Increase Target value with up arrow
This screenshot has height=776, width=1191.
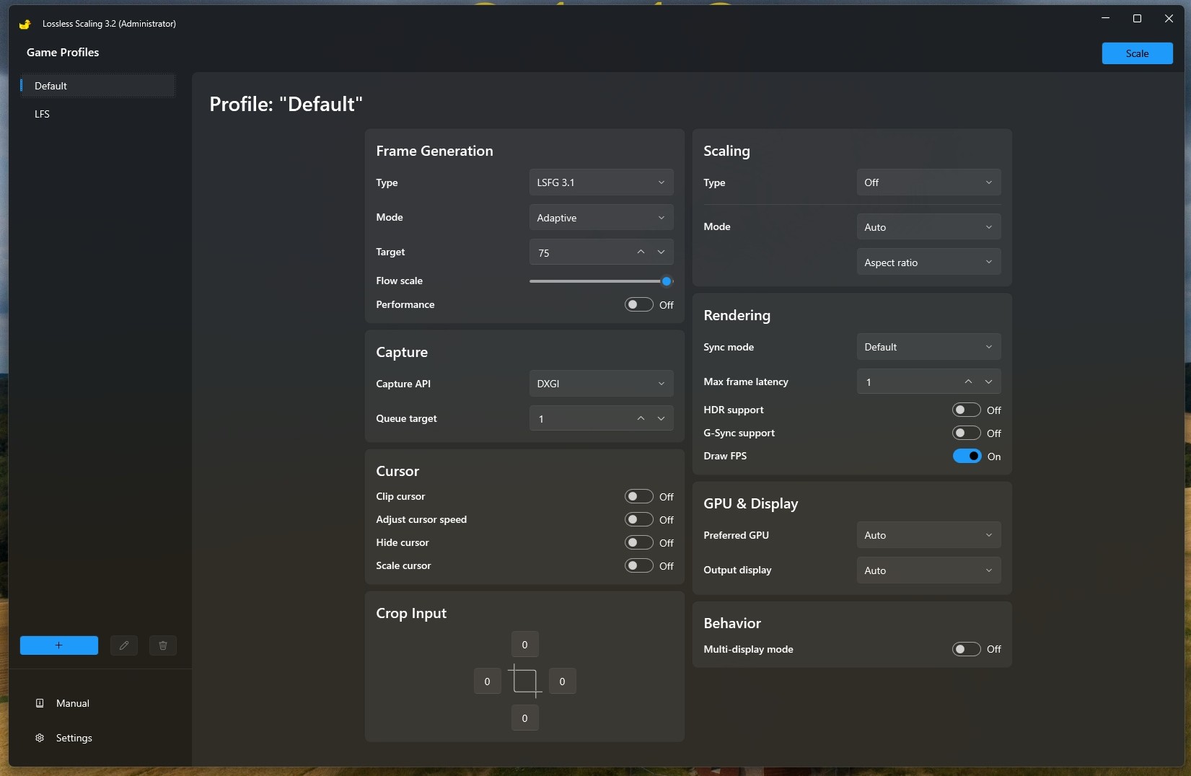point(641,252)
